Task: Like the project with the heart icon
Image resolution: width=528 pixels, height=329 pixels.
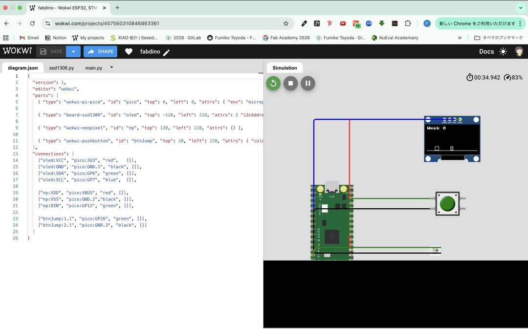Action: coord(129,51)
